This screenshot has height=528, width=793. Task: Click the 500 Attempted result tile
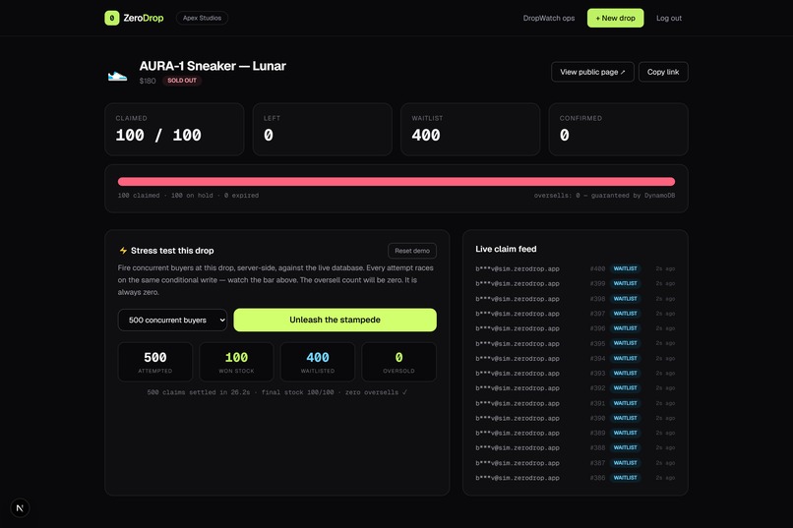(155, 362)
